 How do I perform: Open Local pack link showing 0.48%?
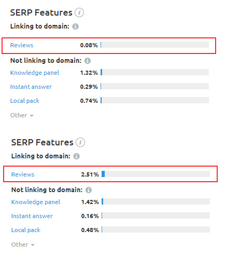coord(26,230)
